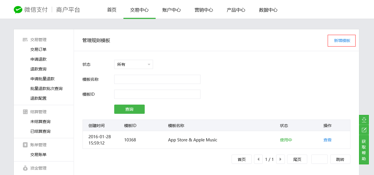
Task: Open 申请退款 in the sidebar
Action: 38,59
